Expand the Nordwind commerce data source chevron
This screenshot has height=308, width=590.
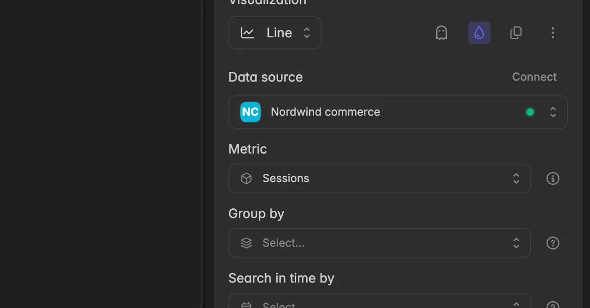(553, 112)
